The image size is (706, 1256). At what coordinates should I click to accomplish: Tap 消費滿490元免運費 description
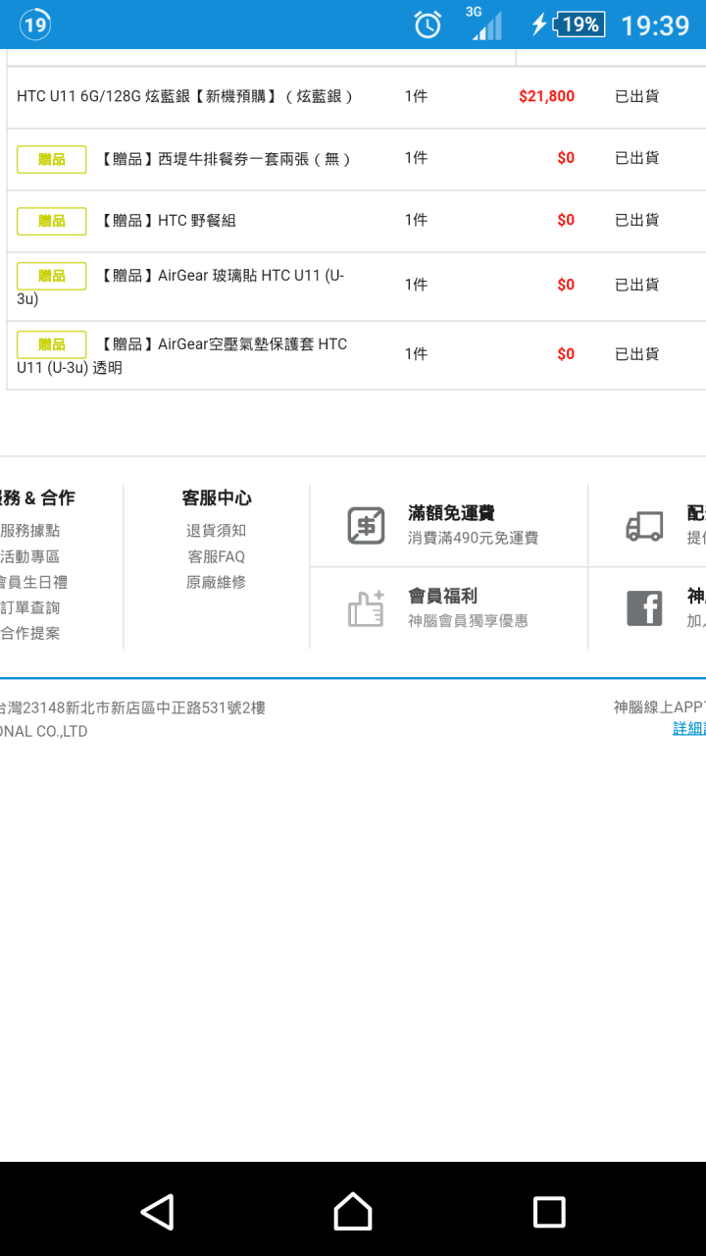point(473,538)
